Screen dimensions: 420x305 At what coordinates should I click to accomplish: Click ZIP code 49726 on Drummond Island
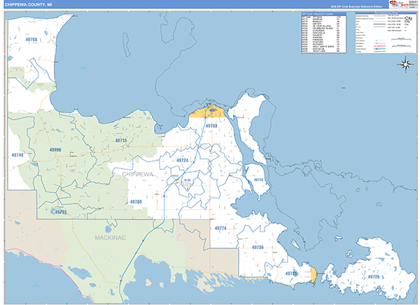click(x=372, y=278)
